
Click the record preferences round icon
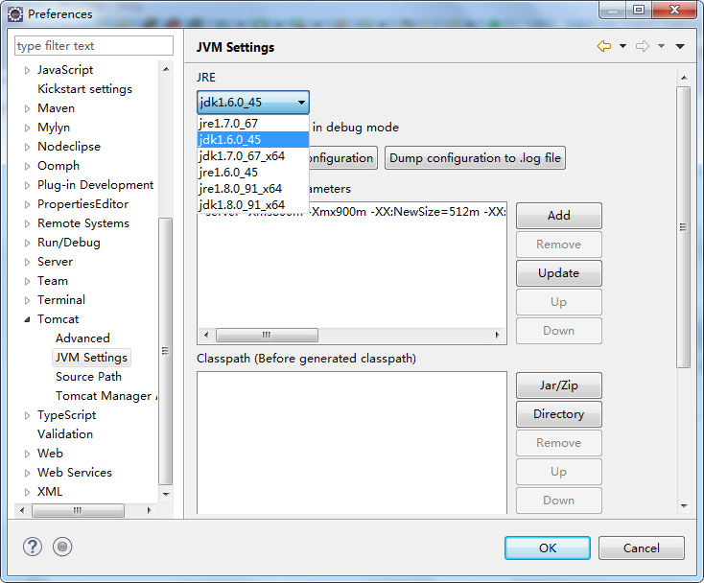point(62,547)
